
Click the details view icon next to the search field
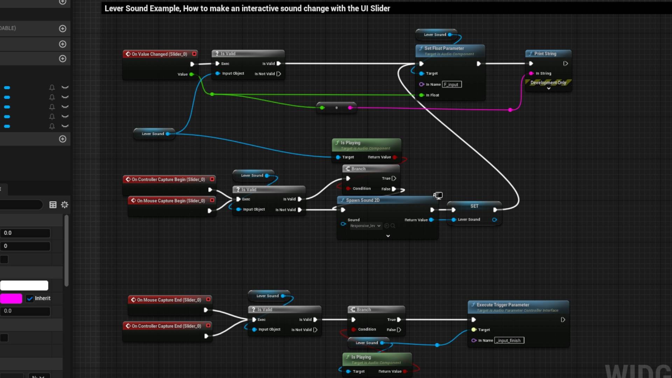click(x=53, y=205)
